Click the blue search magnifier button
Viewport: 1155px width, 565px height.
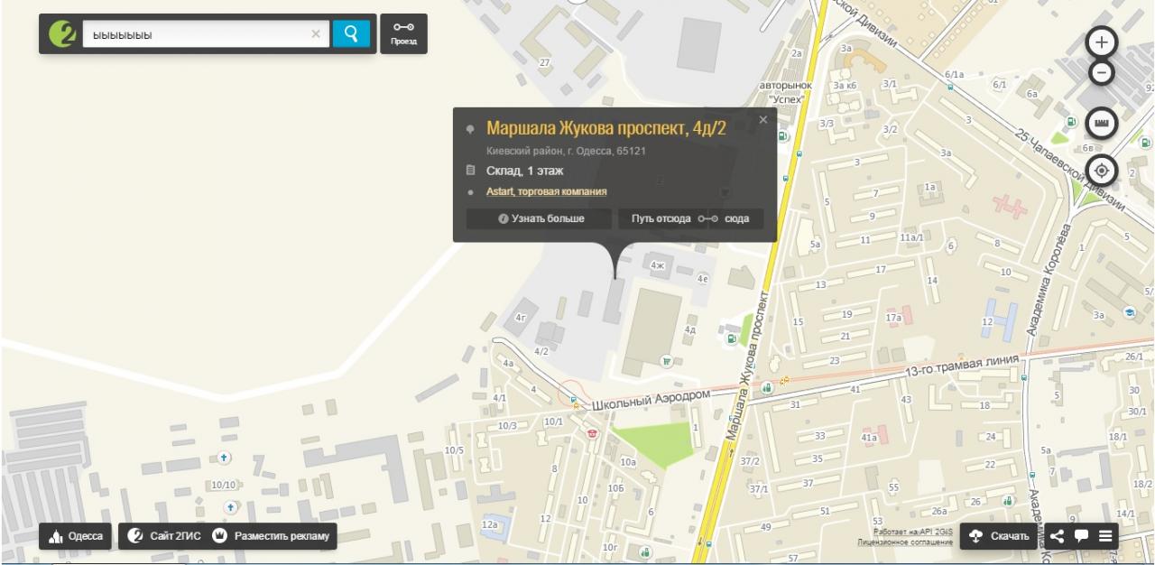pos(351,34)
